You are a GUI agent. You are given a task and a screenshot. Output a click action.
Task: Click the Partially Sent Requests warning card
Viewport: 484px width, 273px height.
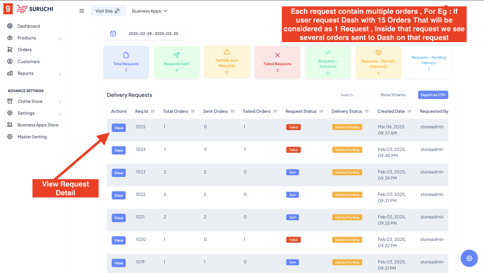point(227,62)
